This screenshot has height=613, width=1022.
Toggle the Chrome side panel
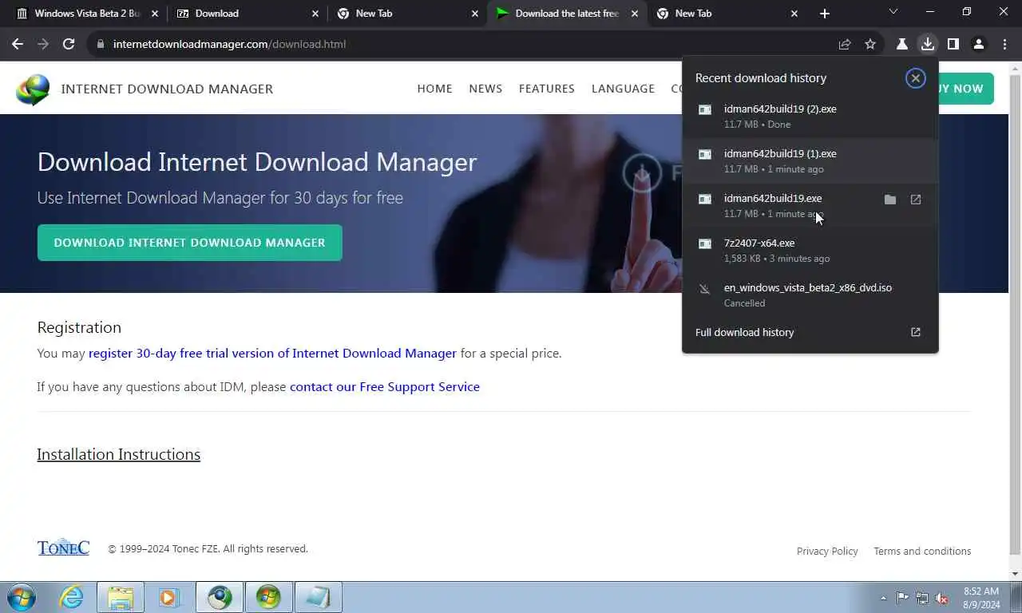coord(953,44)
